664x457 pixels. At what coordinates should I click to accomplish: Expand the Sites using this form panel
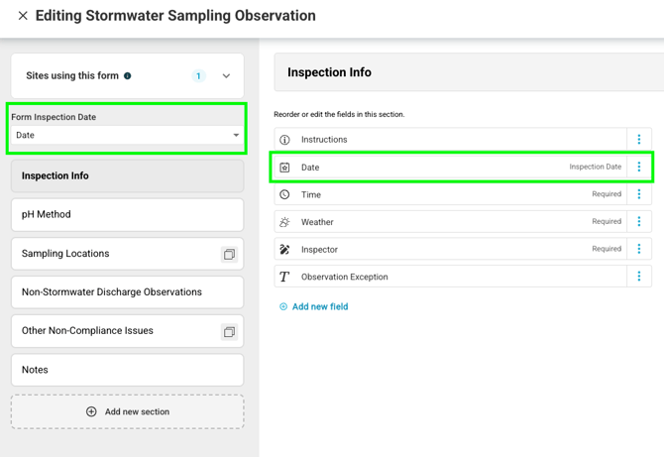click(226, 76)
